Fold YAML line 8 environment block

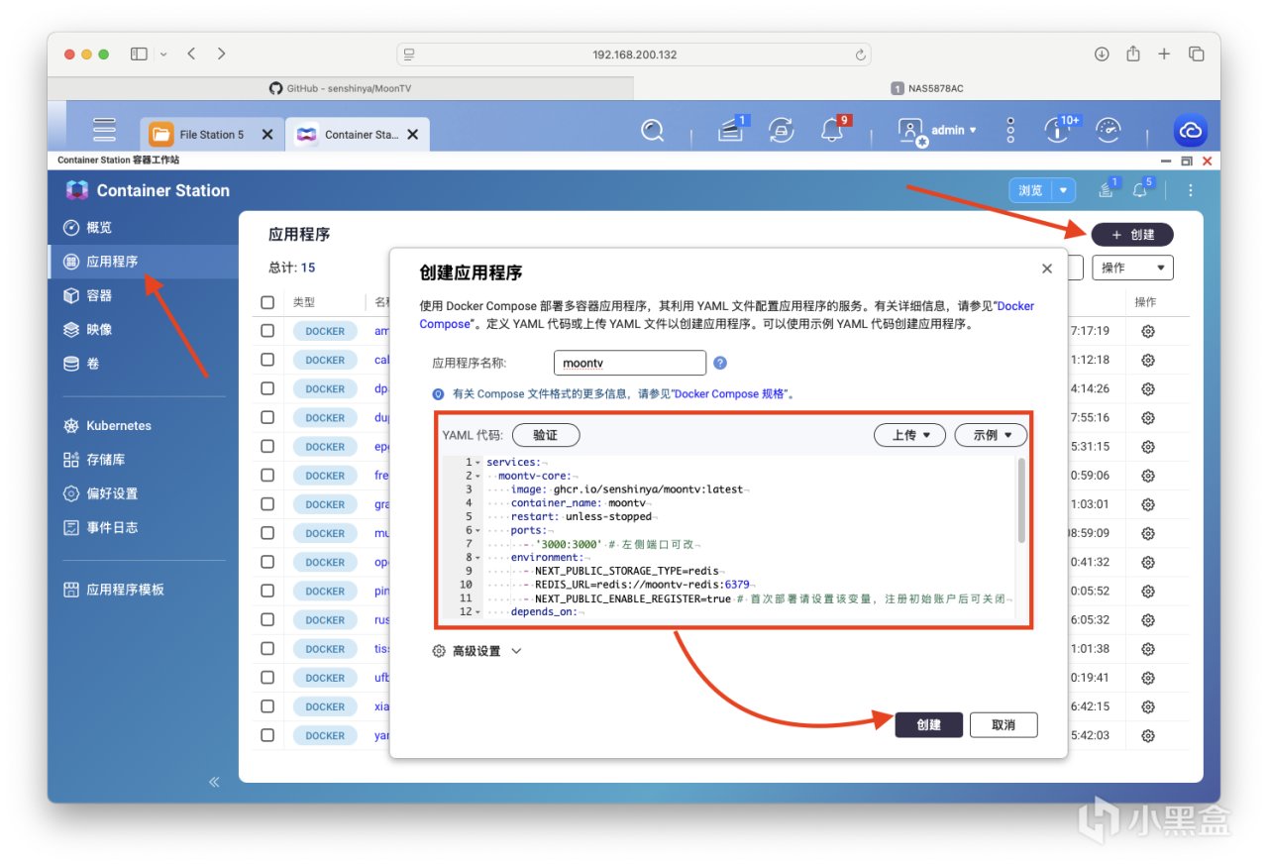[477, 557]
